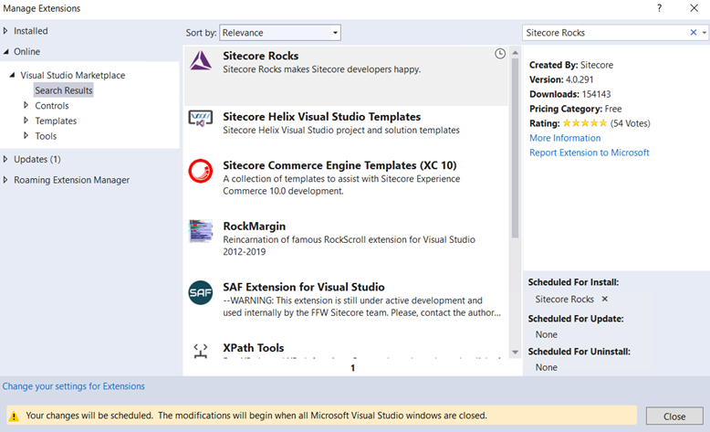Click the SAF Extension warning description
This screenshot has width=710, height=432.
[361, 307]
